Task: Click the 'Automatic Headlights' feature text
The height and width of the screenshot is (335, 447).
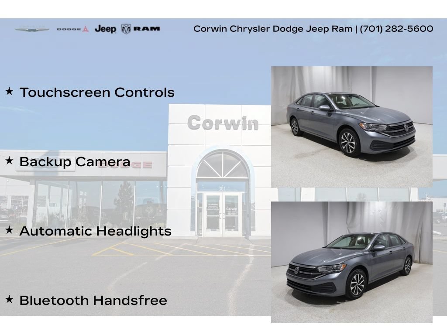Action: click(x=96, y=231)
